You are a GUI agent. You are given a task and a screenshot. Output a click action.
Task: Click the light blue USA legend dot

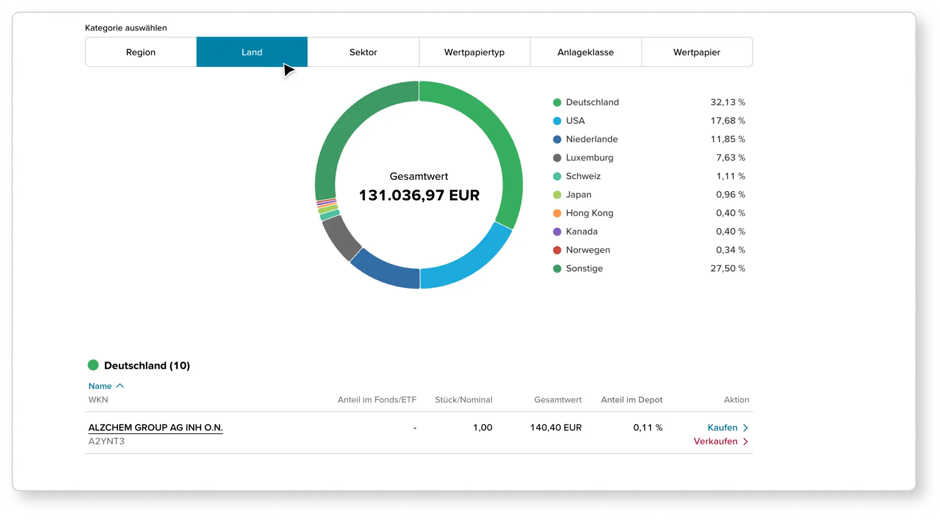556,121
